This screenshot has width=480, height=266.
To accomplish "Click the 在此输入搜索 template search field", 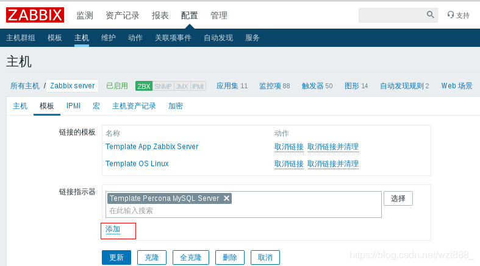I will tap(244, 211).
